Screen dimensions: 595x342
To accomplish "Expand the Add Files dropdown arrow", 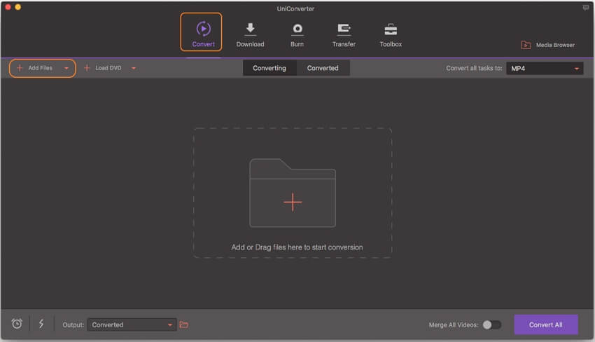I will point(66,69).
